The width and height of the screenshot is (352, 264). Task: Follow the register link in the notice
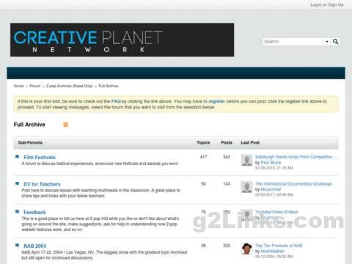pos(216,101)
